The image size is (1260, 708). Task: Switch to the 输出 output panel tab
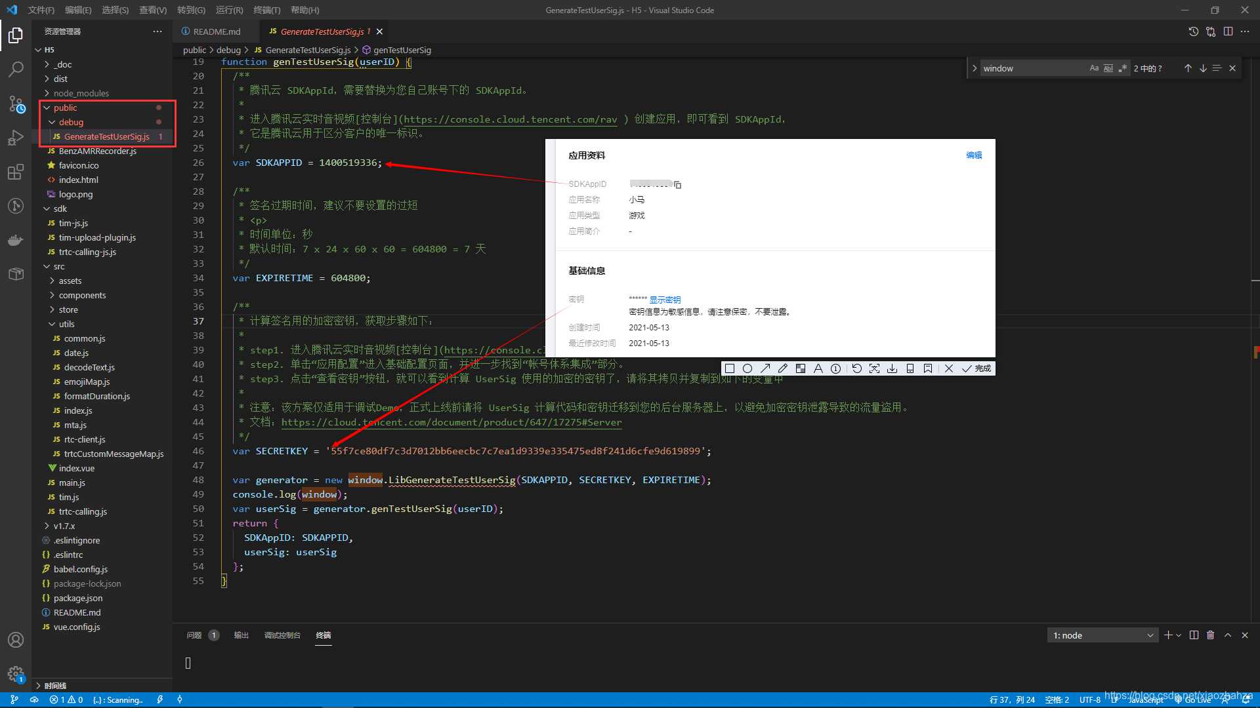click(x=241, y=635)
